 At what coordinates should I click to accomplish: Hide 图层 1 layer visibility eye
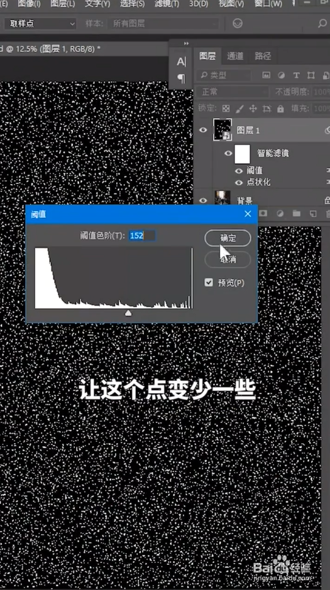203,130
